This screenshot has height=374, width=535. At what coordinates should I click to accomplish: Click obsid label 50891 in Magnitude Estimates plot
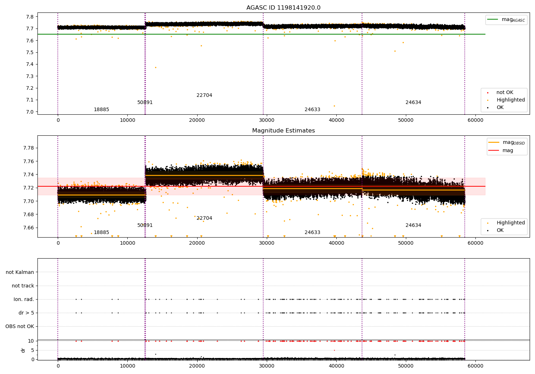point(145,225)
